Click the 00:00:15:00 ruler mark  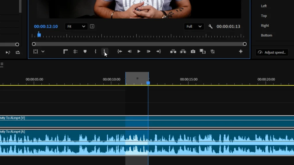point(189,79)
